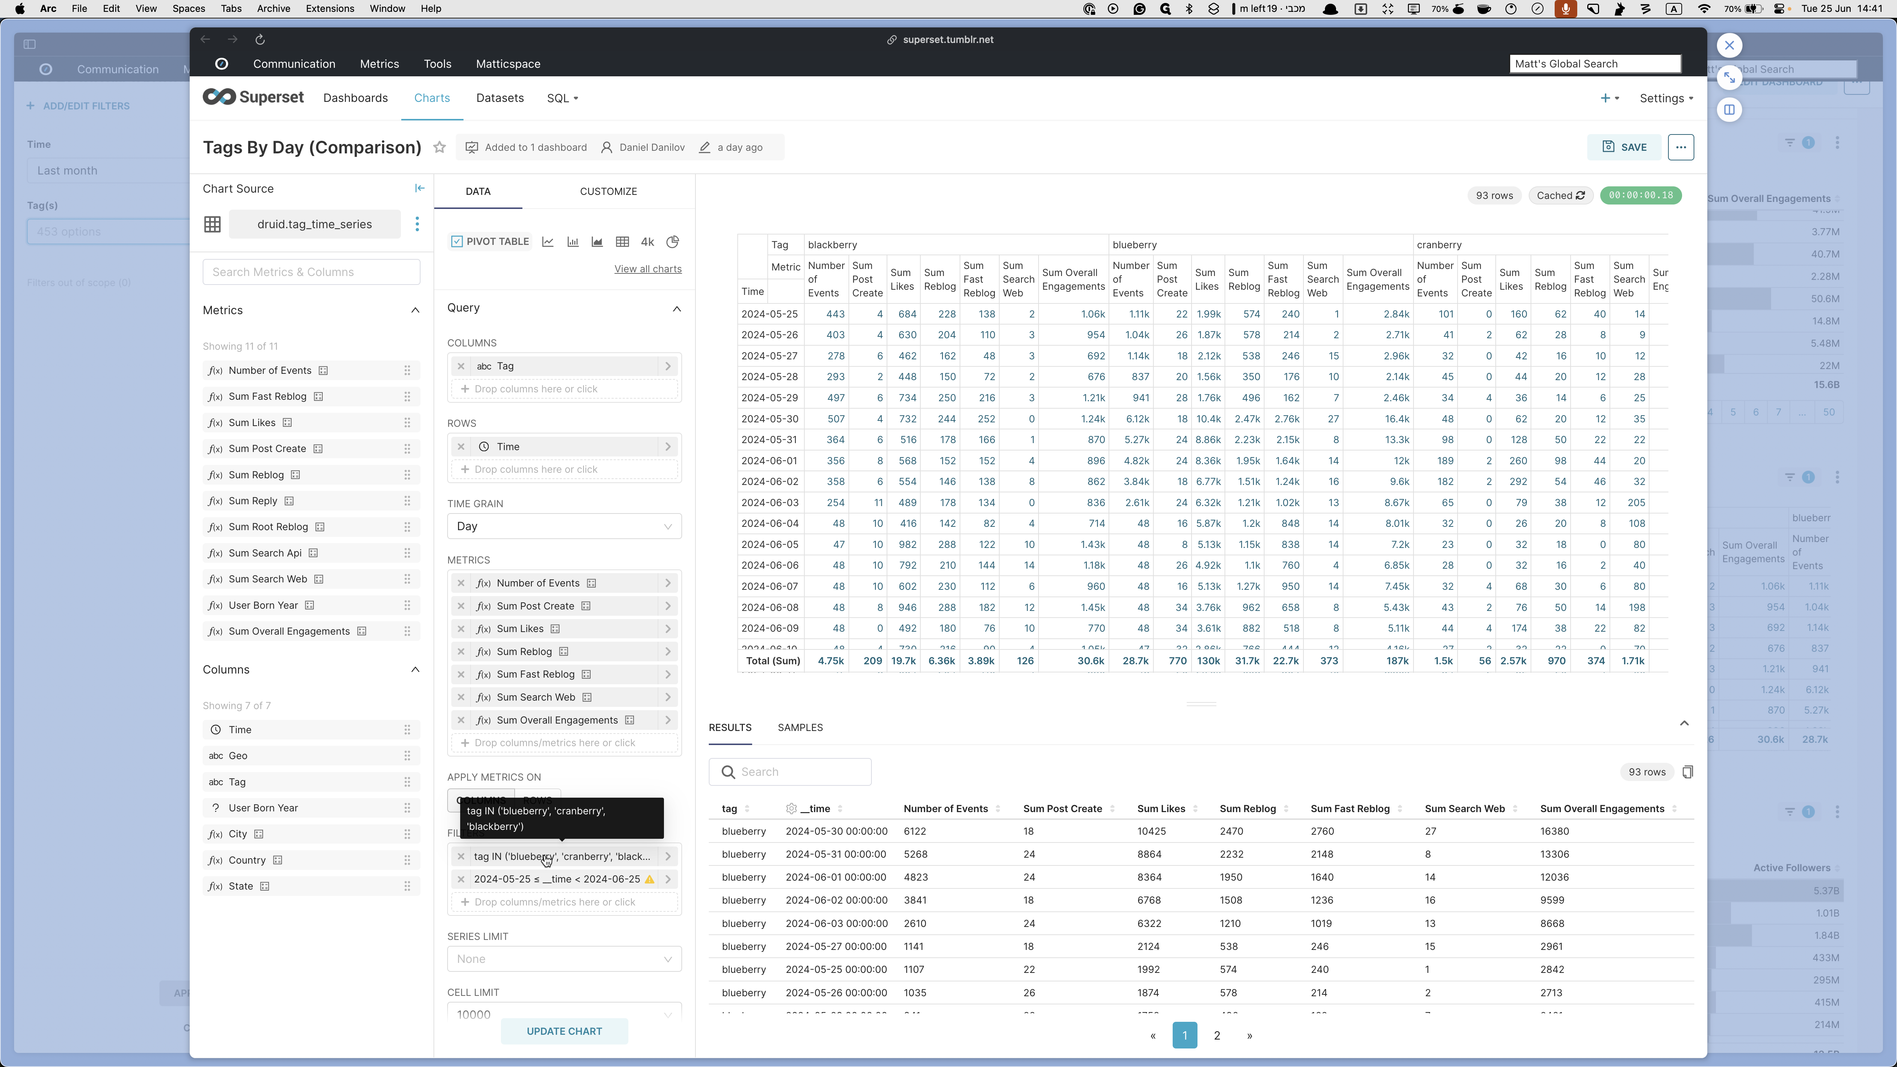Click the _time column settings gear
The image size is (1897, 1067).
[792, 808]
